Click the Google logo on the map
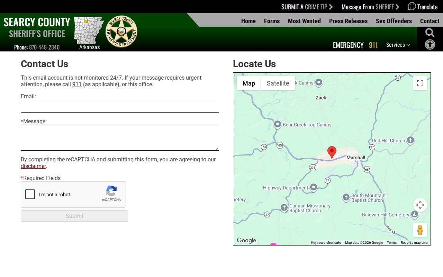This screenshot has width=443, height=277. click(246, 241)
